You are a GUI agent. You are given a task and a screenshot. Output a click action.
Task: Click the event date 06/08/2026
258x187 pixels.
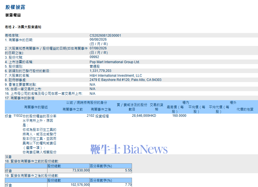tap(98, 39)
